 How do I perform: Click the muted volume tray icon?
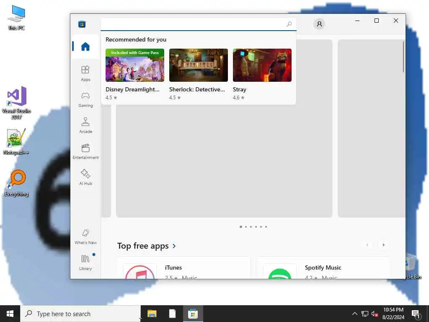[375, 314]
